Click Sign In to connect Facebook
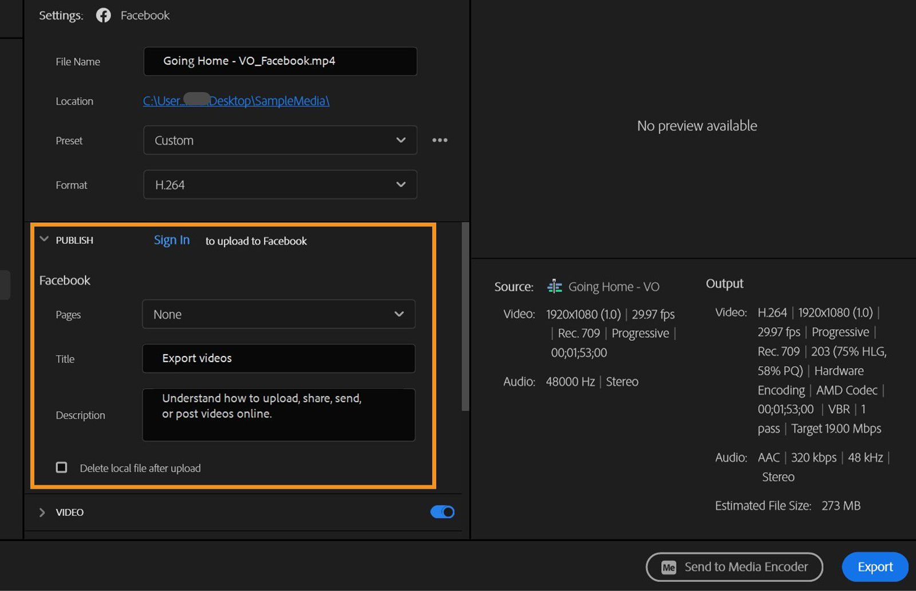 click(x=171, y=240)
